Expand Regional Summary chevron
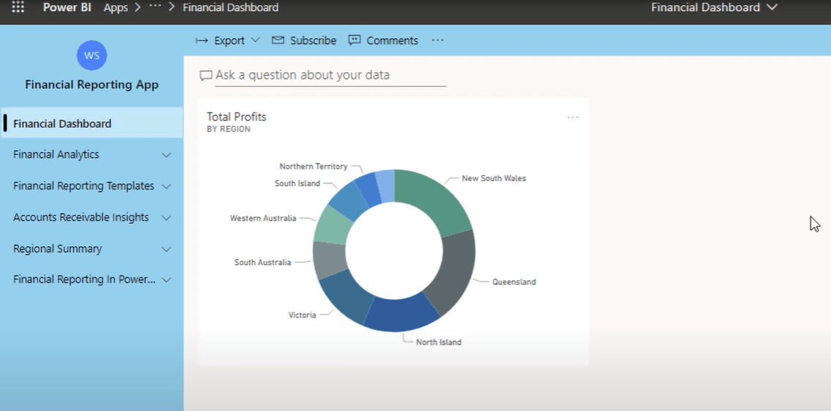Viewport: 831px width, 411px height. coord(167,249)
